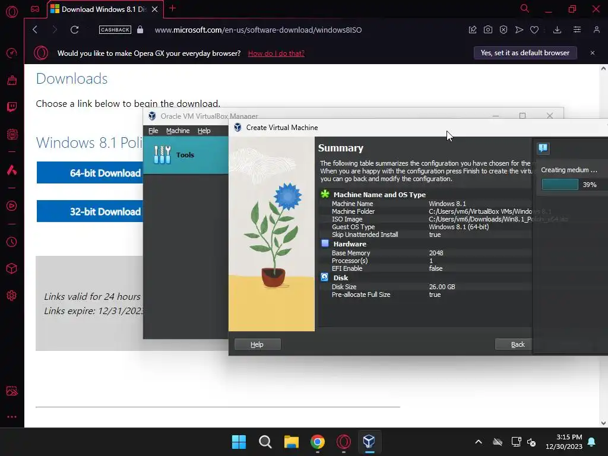Close the Download Windows 8.1 tab
The width and height of the screenshot is (608, 456).
(x=155, y=9)
